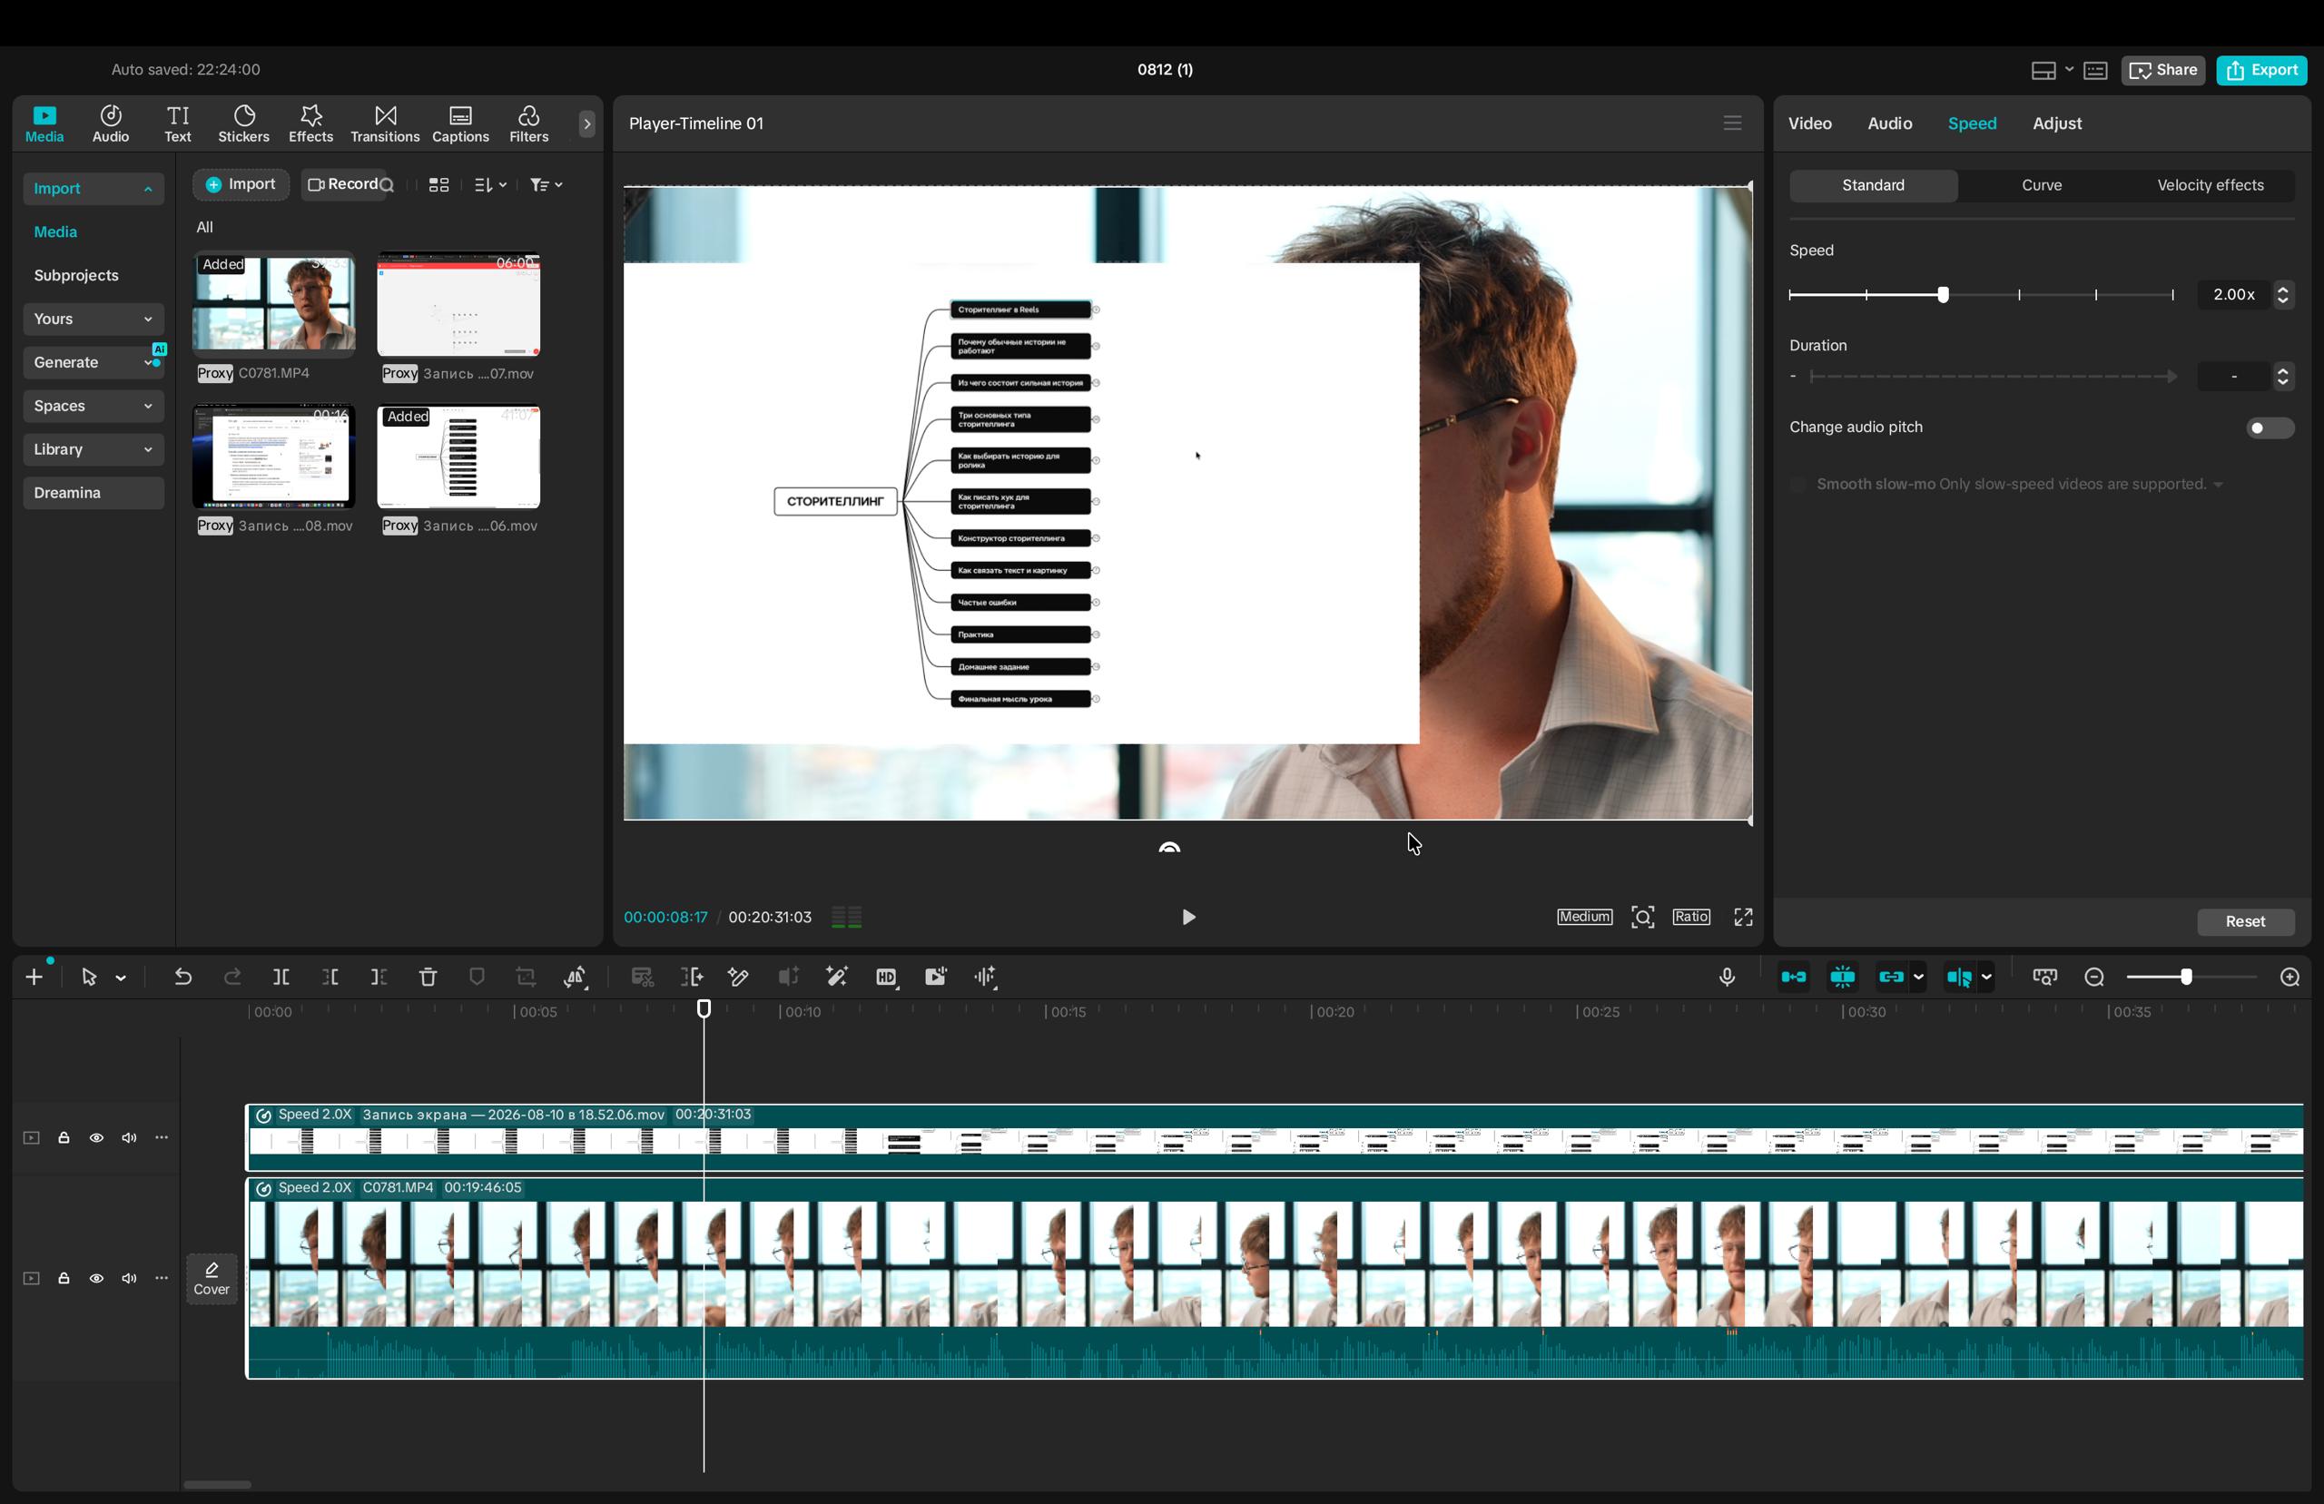Click the plus add-track icon in timeline toolbar

34,977
